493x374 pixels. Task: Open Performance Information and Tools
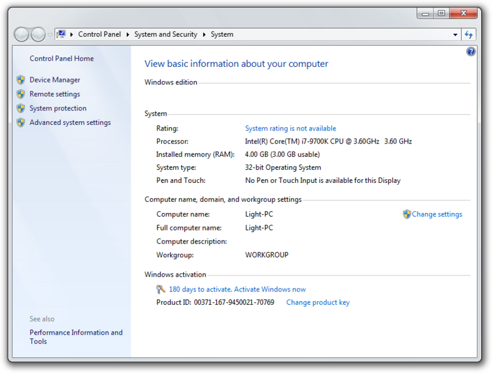tap(76, 337)
